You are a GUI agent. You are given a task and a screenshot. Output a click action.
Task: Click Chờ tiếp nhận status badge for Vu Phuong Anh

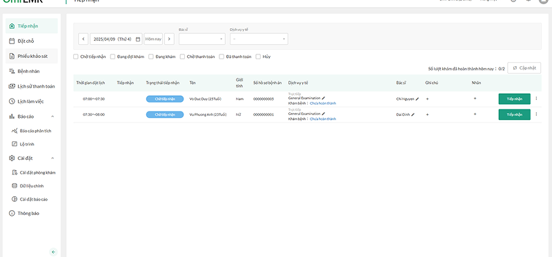point(165,114)
